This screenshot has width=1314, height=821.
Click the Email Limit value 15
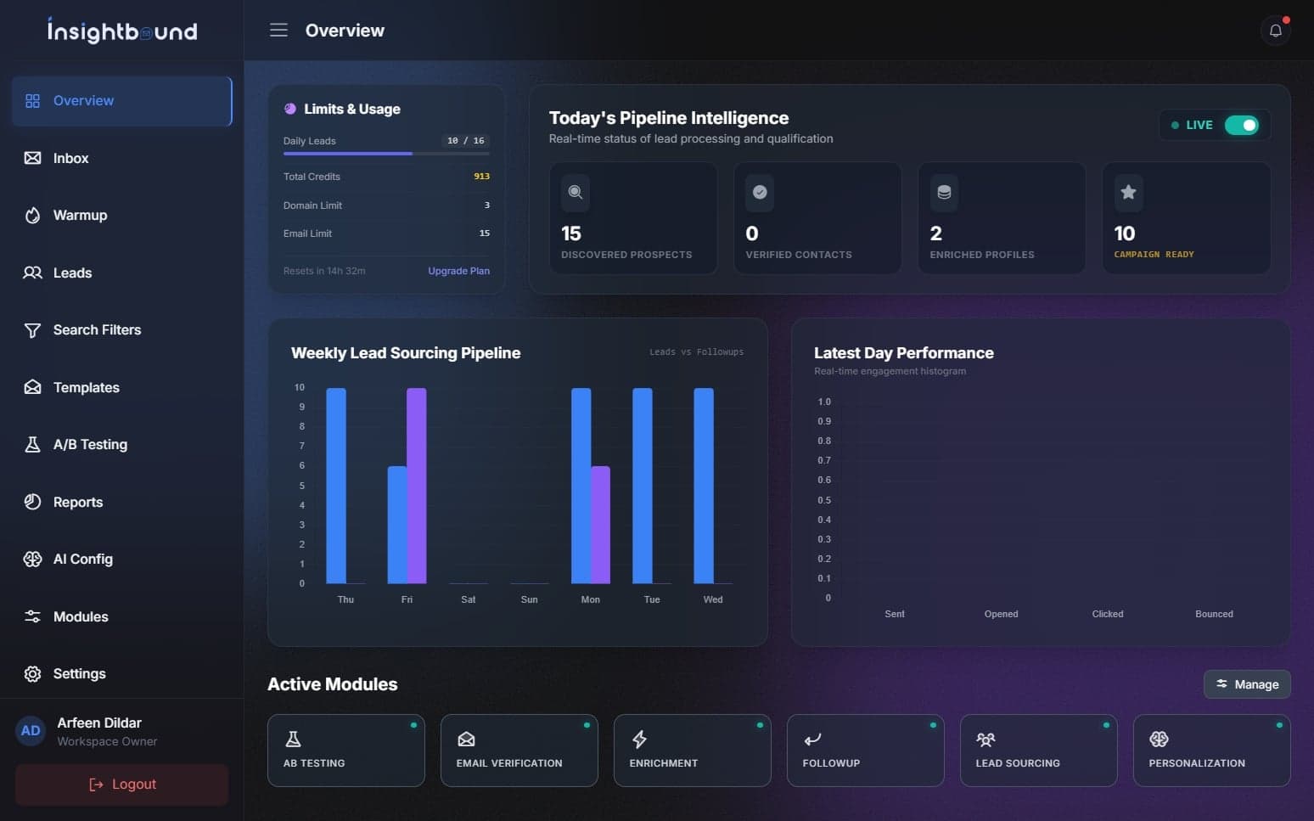pos(484,233)
